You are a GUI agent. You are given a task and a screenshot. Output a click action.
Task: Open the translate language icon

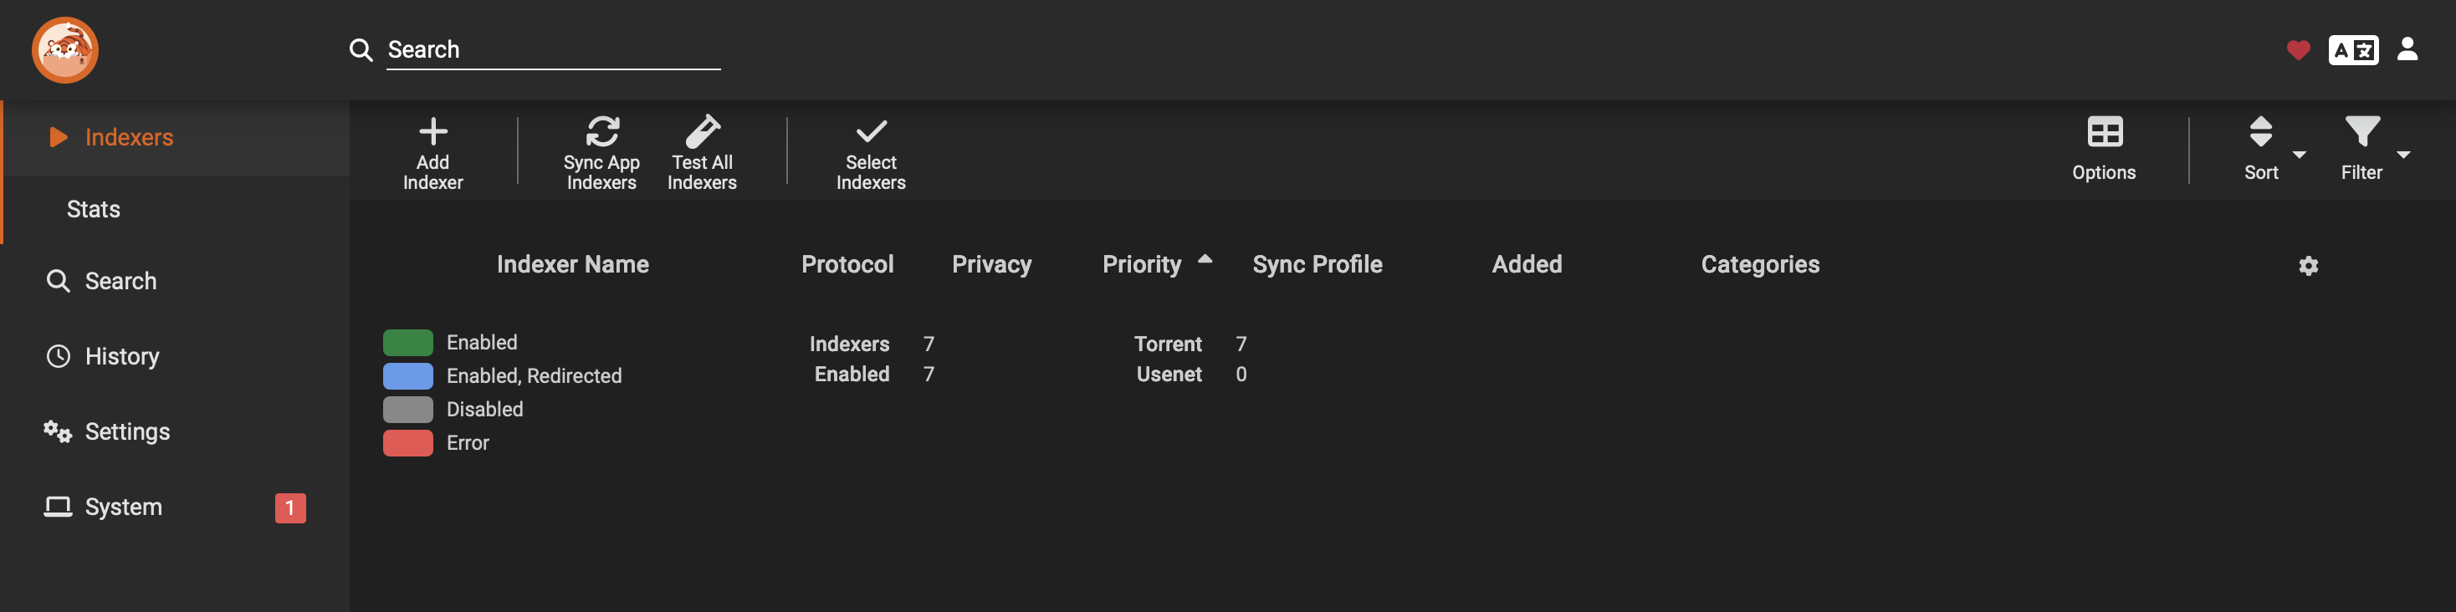click(x=2354, y=50)
